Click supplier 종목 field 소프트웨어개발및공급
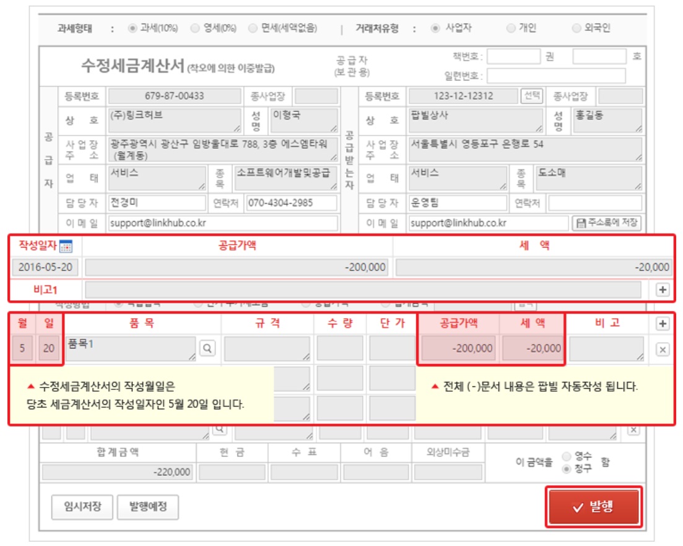Screen dimensions: 683x546 point(285,178)
